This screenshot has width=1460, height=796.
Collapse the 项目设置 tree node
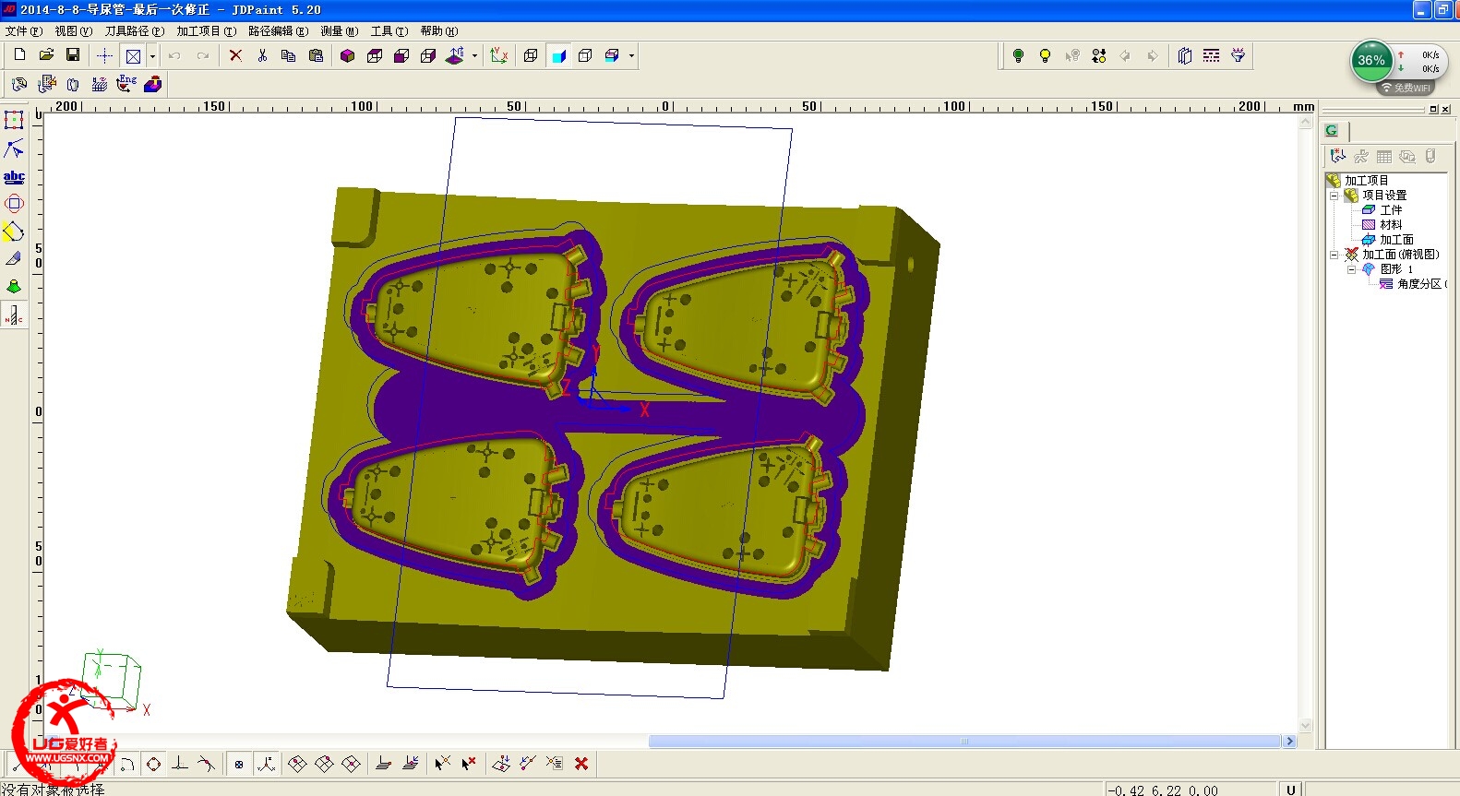click(x=1334, y=196)
